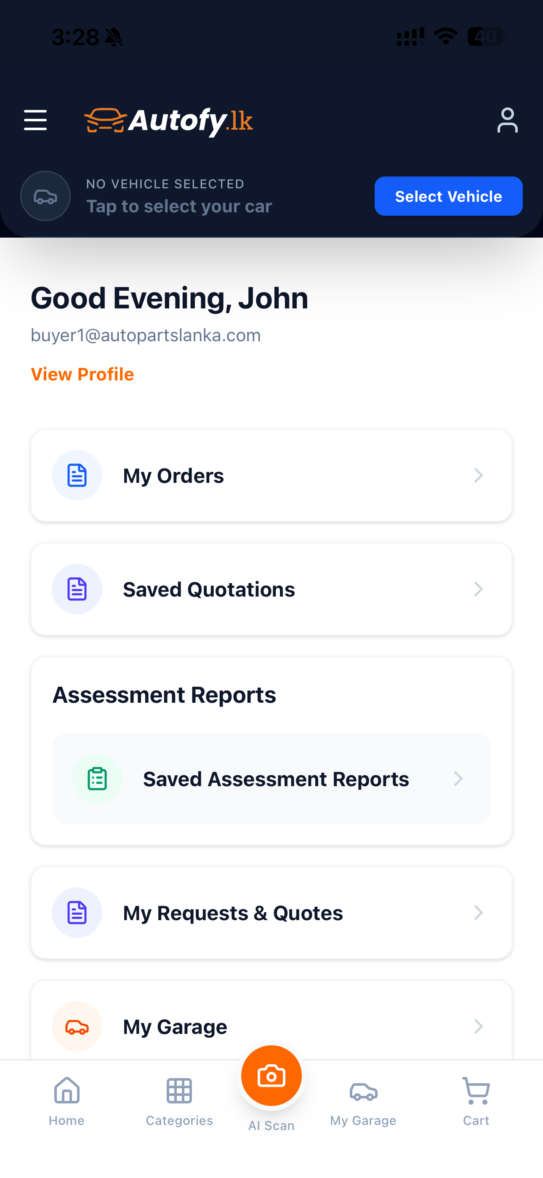Tap the Autofy.lk logo

169,121
